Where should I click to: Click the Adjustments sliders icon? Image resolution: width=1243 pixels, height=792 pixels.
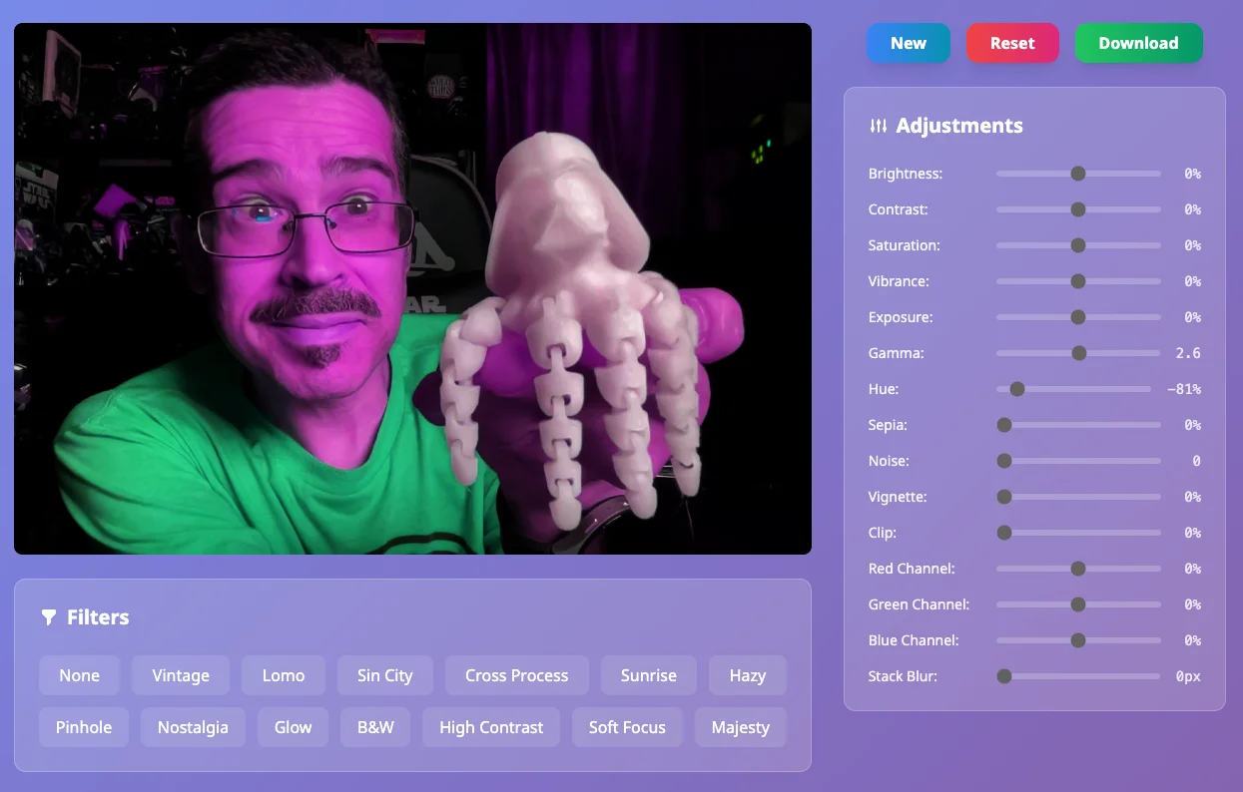(x=878, y=126)
